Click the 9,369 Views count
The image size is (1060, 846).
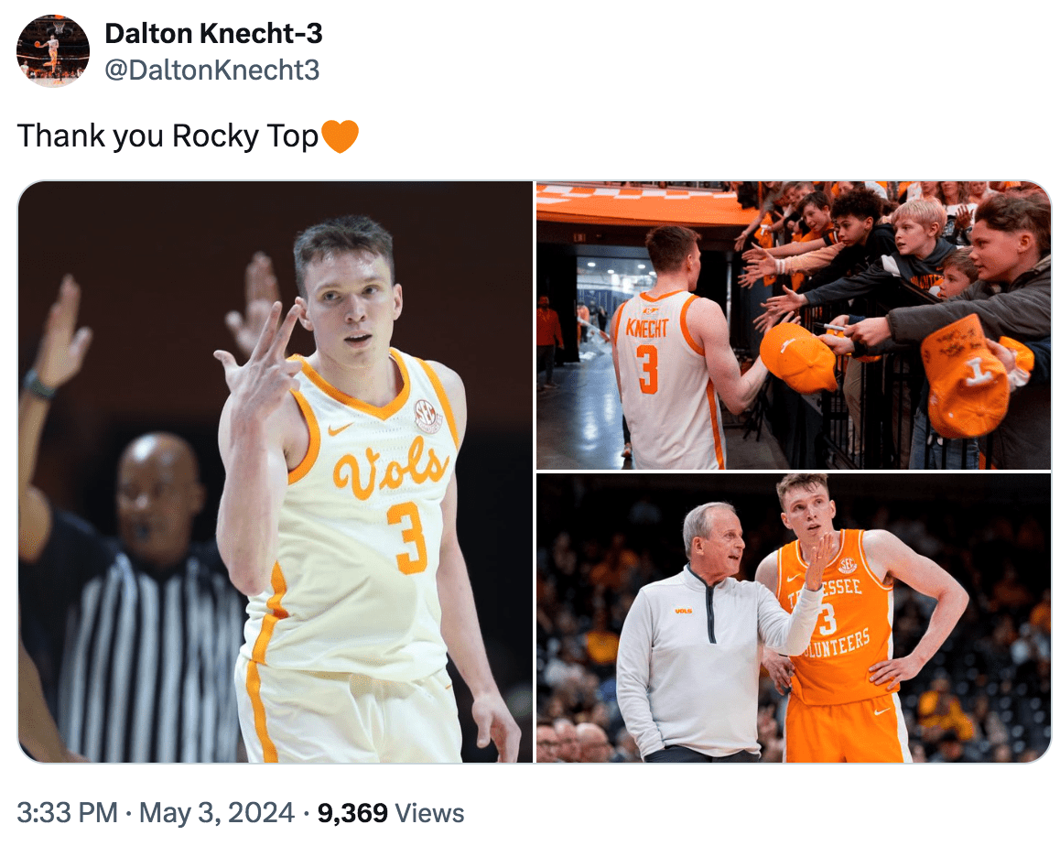coord(391,812)
